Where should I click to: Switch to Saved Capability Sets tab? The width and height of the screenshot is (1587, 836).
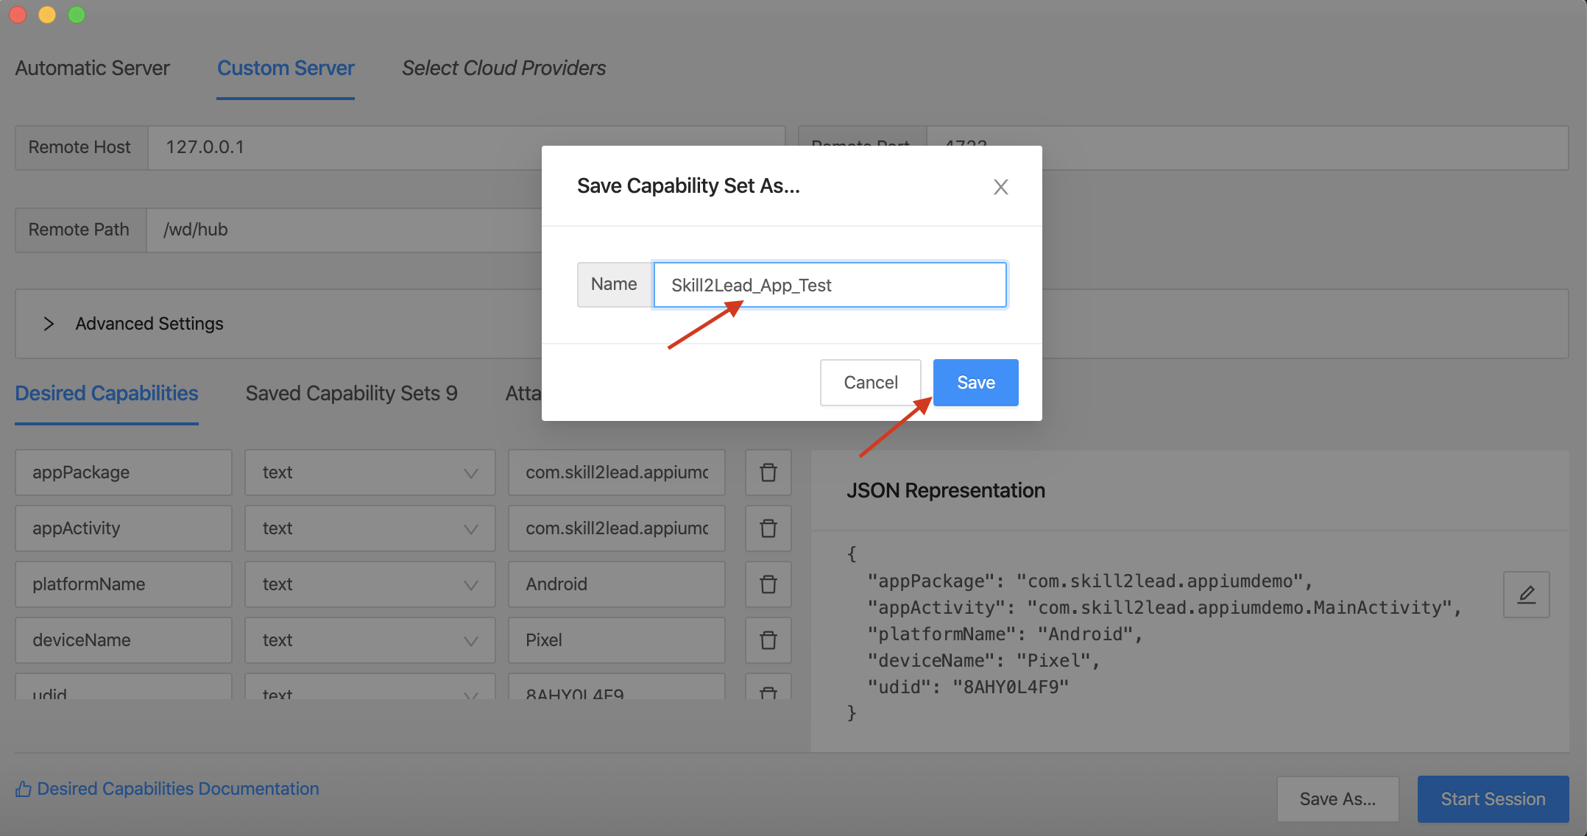[x=351, y=394]
